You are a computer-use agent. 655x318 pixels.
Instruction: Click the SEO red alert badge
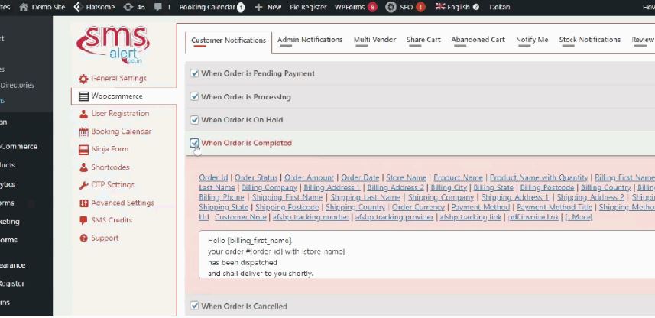420,7
